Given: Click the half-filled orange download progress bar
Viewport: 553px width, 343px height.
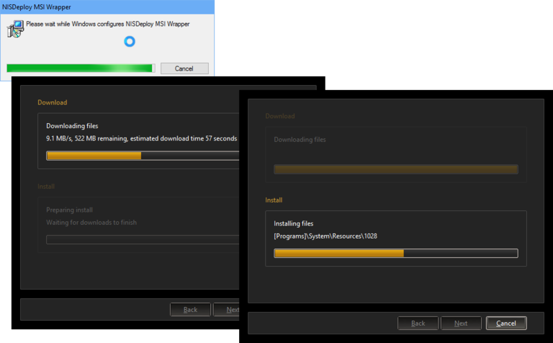Looking at the screenshot, I should (x=142, y=156).
